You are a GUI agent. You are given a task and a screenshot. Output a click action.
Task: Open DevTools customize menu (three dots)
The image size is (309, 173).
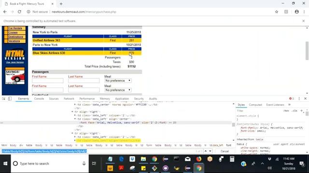pyautogui.click(x=299, y=99)
